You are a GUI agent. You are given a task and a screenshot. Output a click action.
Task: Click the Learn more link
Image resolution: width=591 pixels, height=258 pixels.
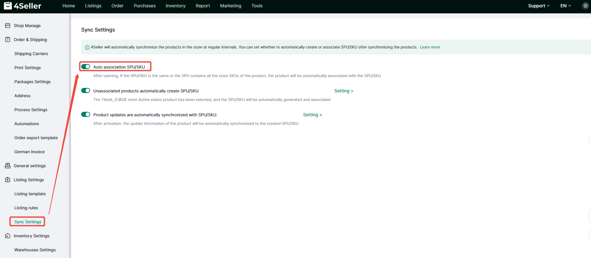click(x=430, y=47)
